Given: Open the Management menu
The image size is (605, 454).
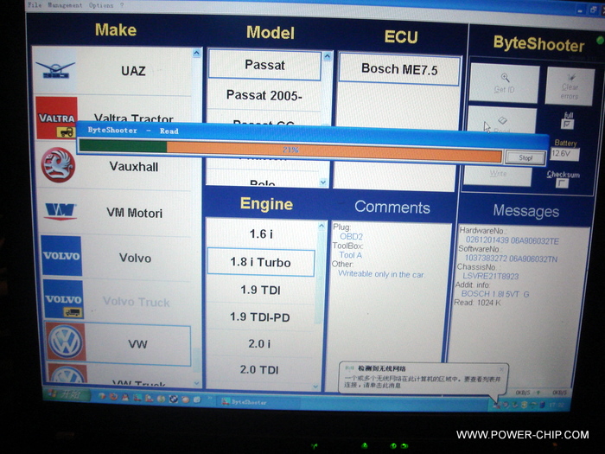Looking at the screenshot, I should (x=65, y=5).
